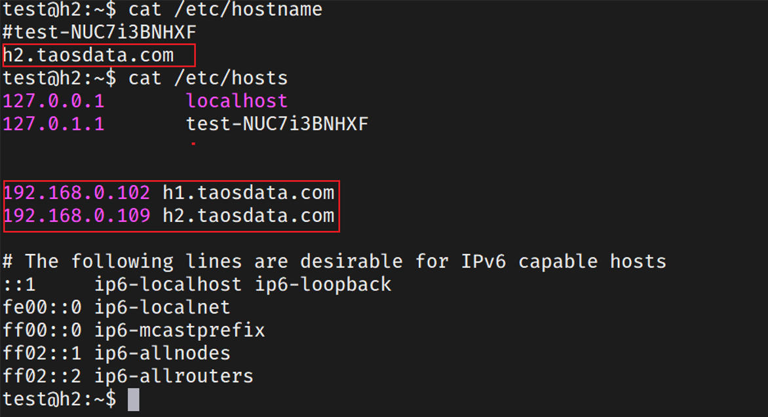Click the IPv6 capable hosts comment line
768x417 pixels.
[335, 261]
